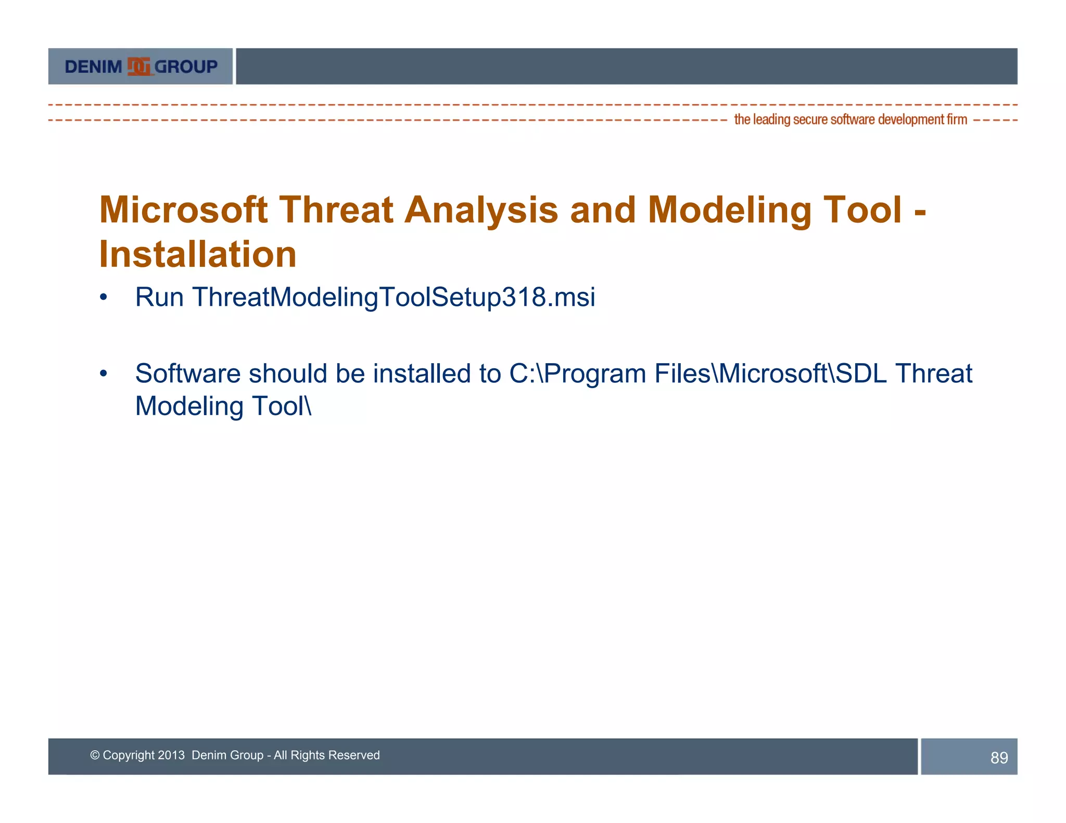Screen dimensions: 1066x823
Task: Click the second bullet point dot
Action: (104, 374)
